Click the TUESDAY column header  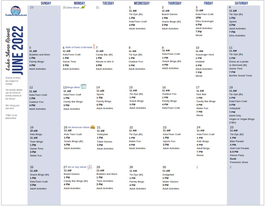tap(108, 3)
